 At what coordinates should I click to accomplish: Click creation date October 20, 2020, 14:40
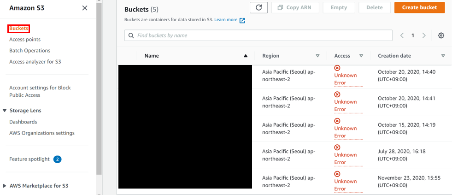406,76
